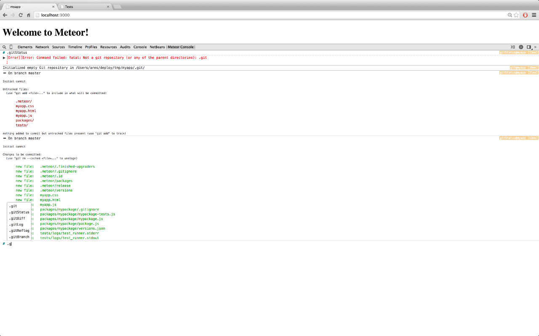The width and height of the screenshot is (539, 336).
Task: Expand the red Error entry triangle
Action: pyautogui.click(x=4, y=58)
